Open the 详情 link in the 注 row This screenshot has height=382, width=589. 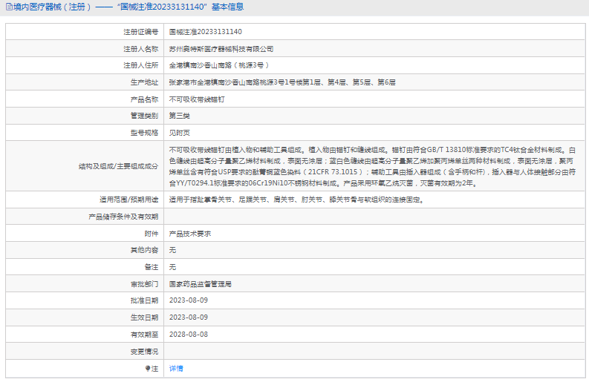point(176,369)
